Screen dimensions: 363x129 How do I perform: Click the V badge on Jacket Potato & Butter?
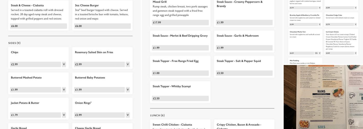pos(64,115)
